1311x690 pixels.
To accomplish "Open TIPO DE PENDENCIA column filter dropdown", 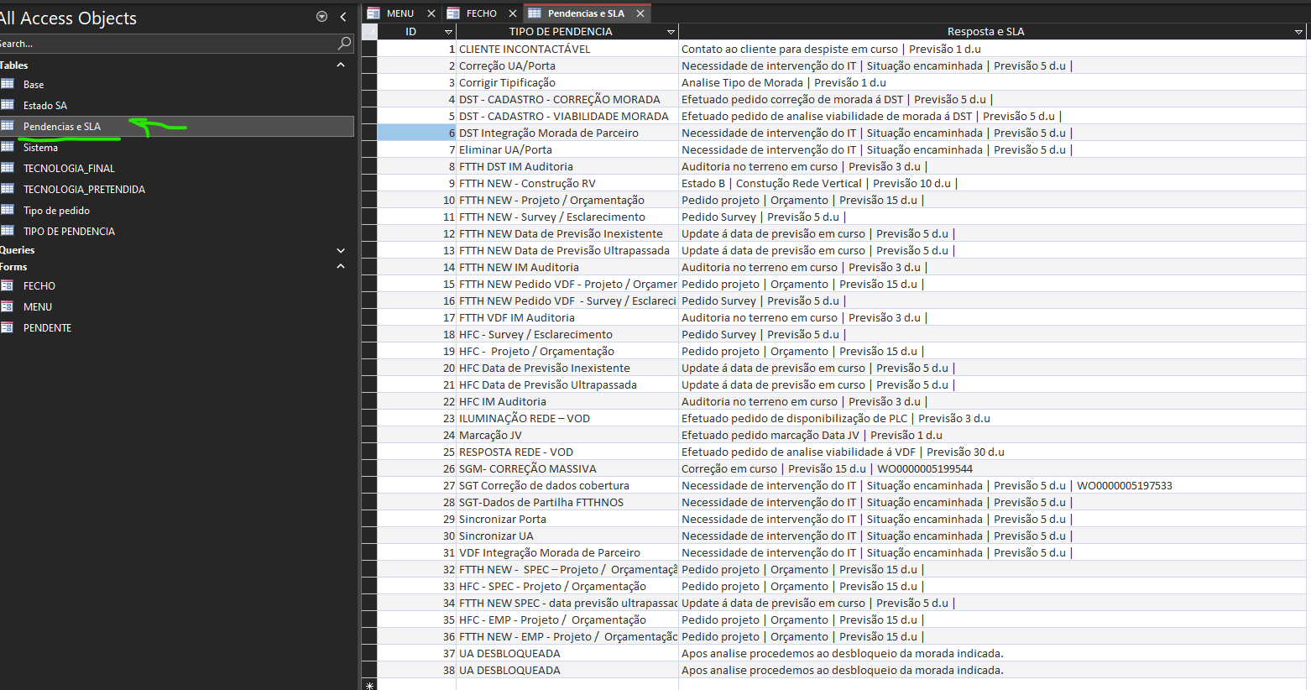I will point(671,32).
